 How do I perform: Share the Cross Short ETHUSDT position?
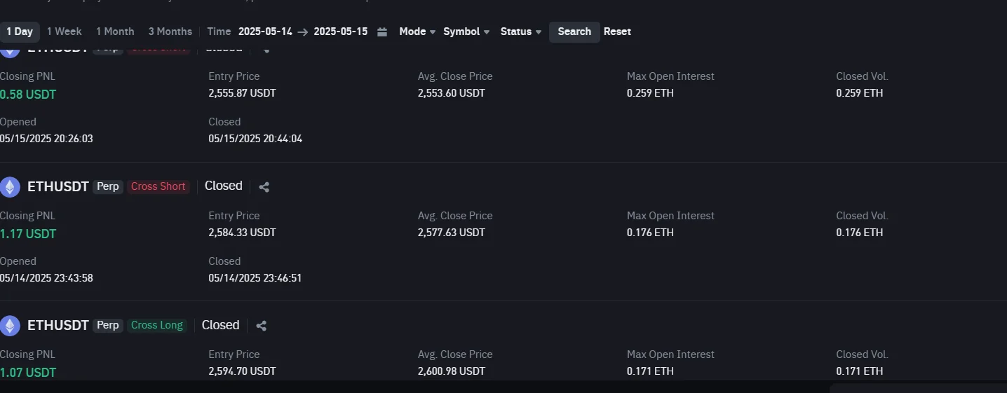coord(264,187)
